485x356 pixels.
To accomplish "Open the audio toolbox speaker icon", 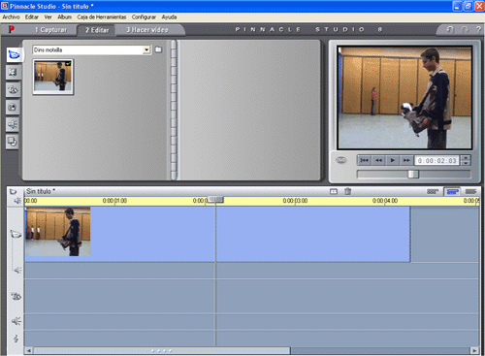I will click(17, 201).
